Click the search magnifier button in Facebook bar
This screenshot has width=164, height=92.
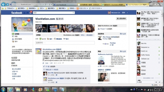tap(74, 13)
